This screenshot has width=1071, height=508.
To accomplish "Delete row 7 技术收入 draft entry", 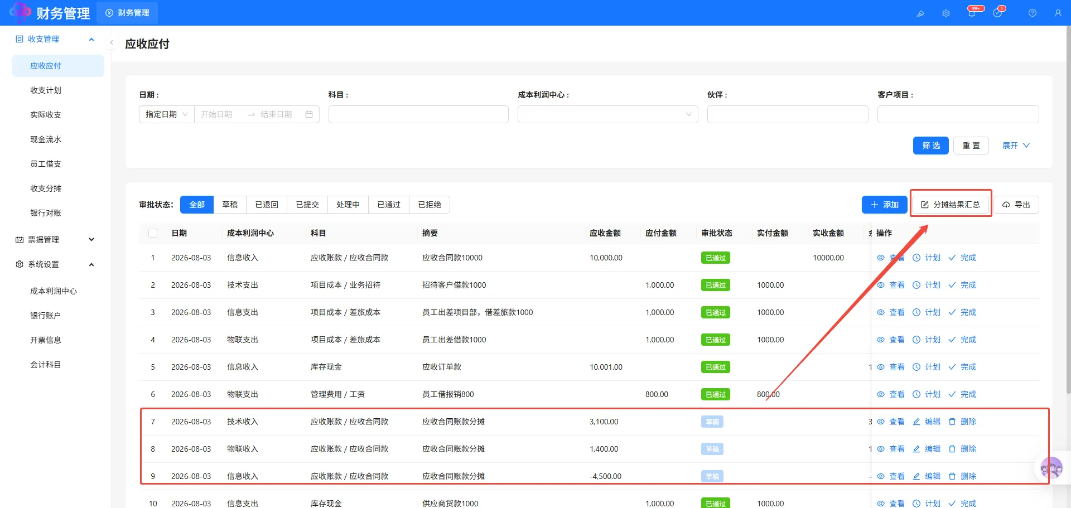I will point(962,422).
